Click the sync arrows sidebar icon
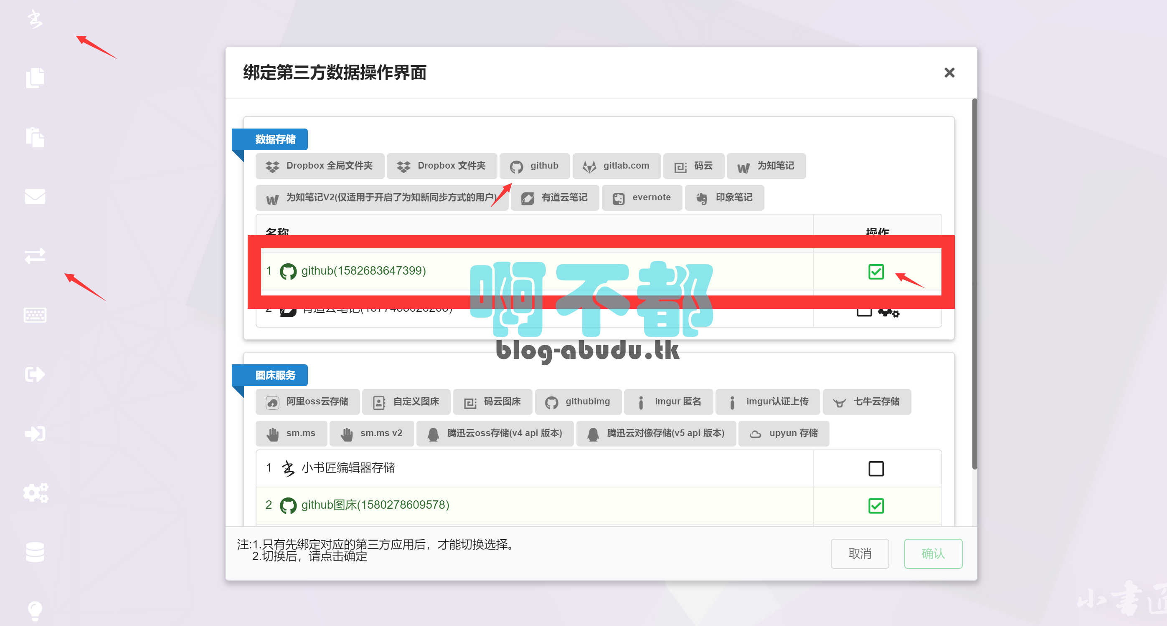Viewport: 1167px width, 626px height. click(35, 256)
